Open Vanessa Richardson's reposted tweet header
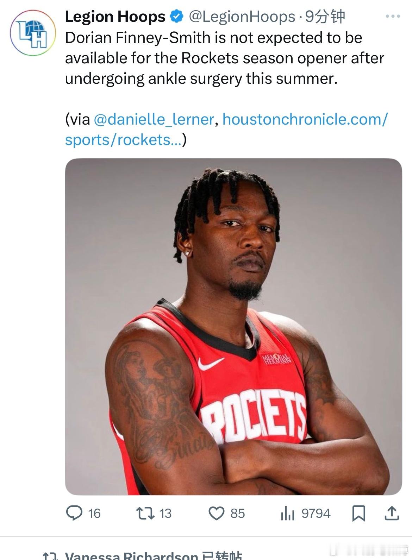This screenshot has width=412, height=560. pos(154,555)
